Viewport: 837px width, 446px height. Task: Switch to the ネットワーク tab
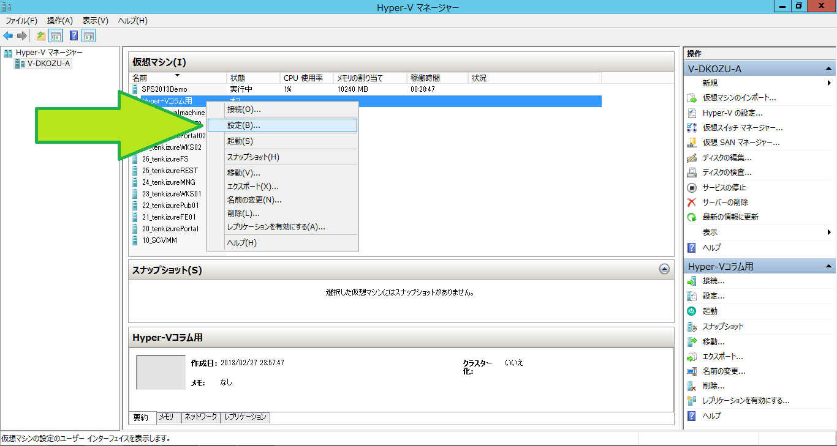(x=201, y=417)
